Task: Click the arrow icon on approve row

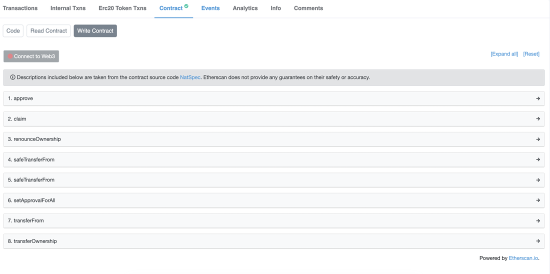Action: point(537,98)
